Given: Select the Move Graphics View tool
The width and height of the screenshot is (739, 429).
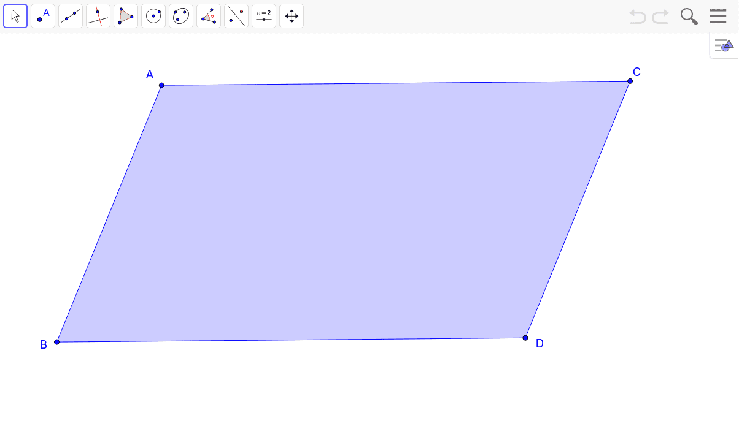Looking at the screenshot, I should tap(292, 16).
